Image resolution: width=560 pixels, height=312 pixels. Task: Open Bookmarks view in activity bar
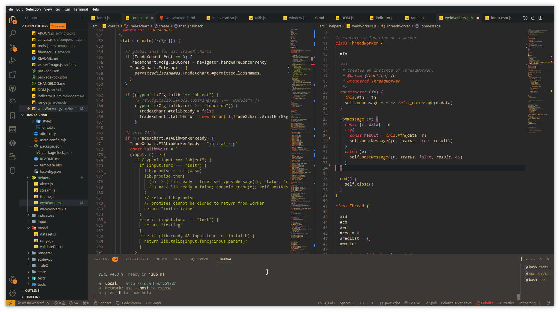tap(13, 116)
